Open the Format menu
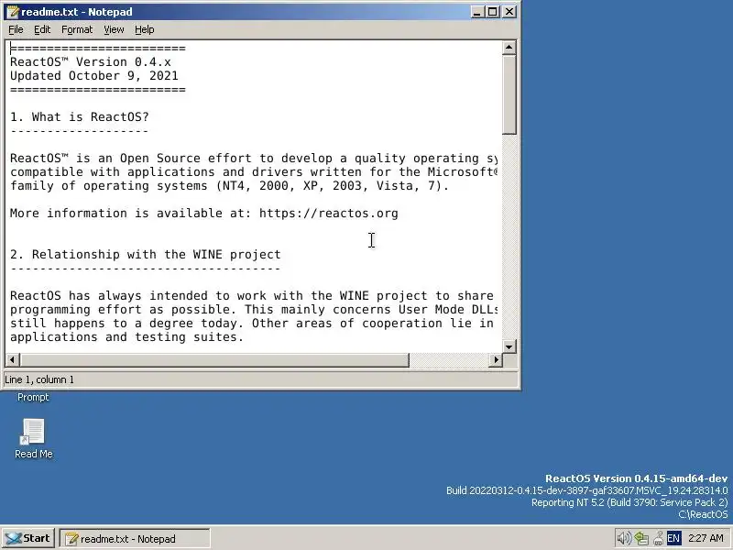The height and width of the screenshot is (550, 733). 77,29
